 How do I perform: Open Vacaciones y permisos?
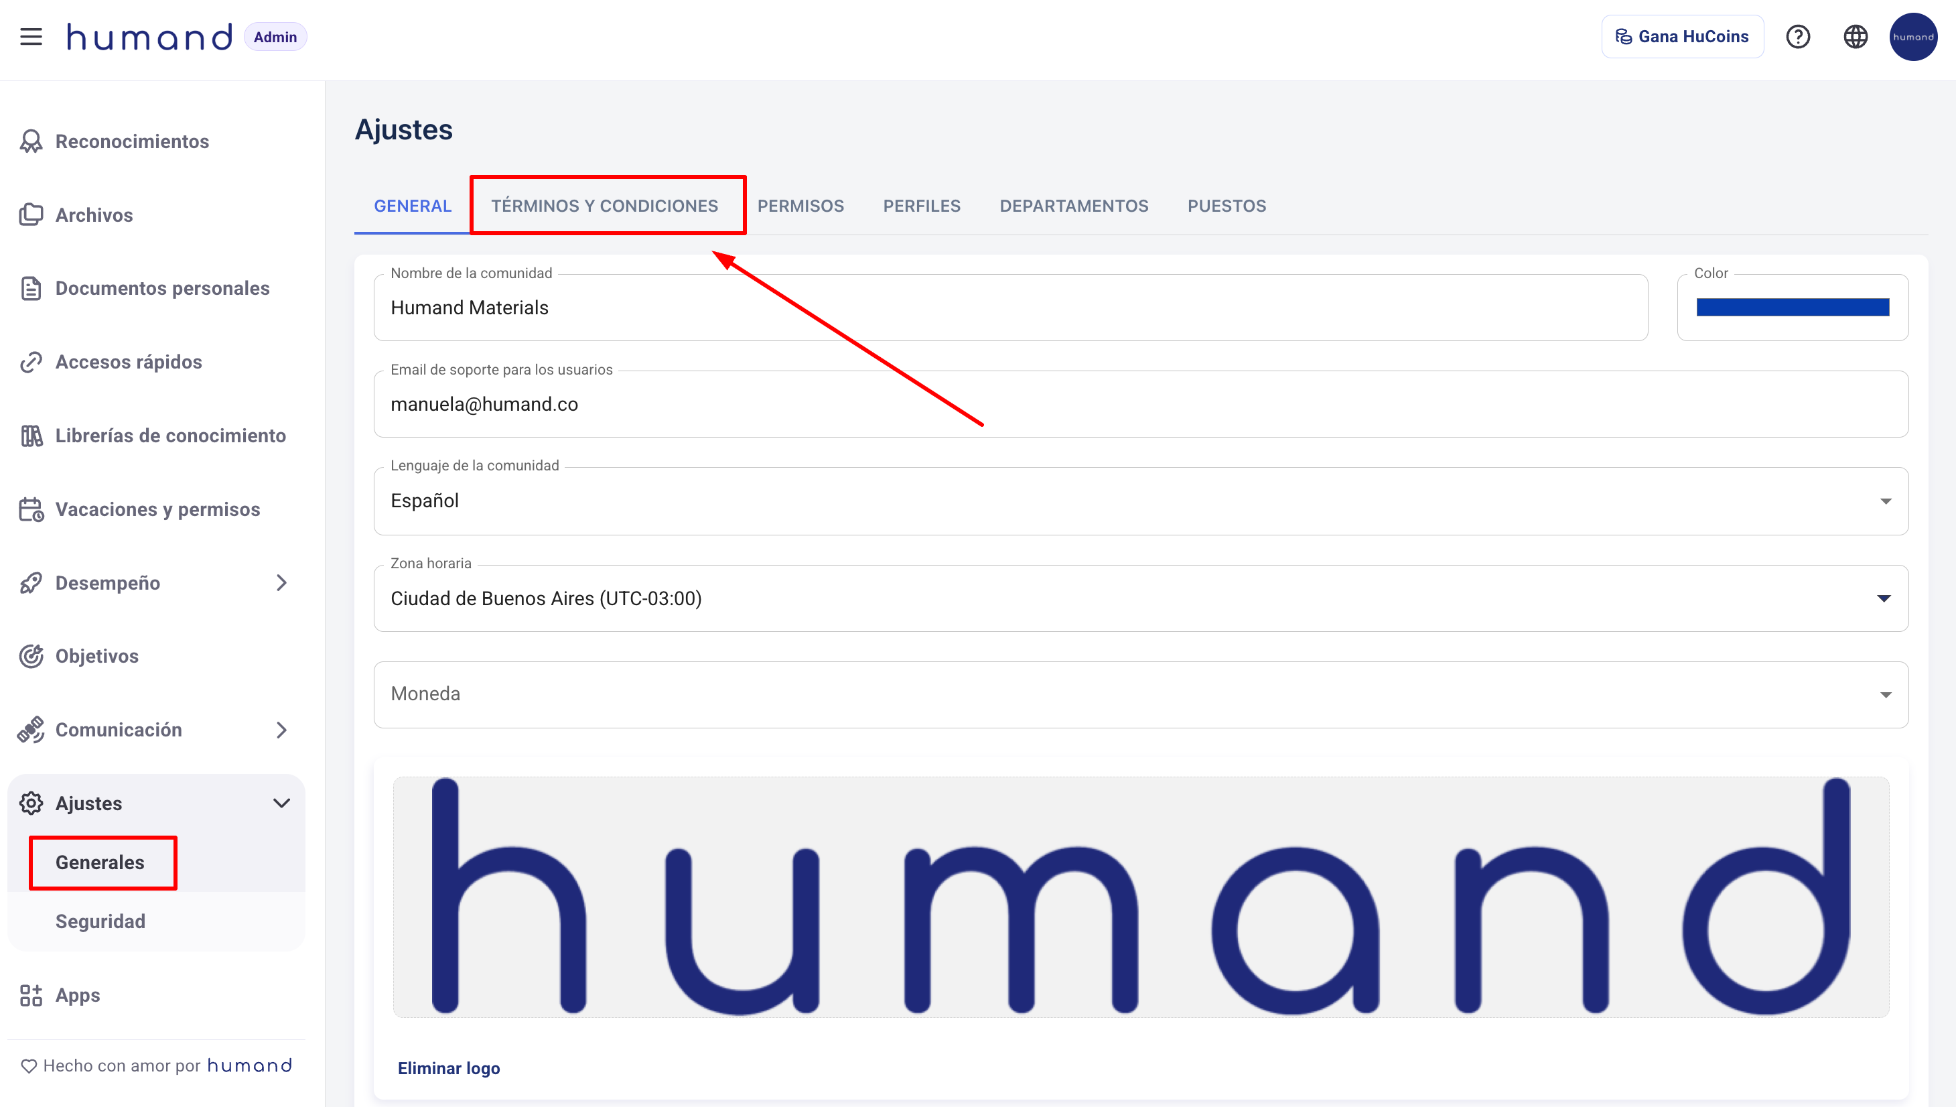[157, 509]
